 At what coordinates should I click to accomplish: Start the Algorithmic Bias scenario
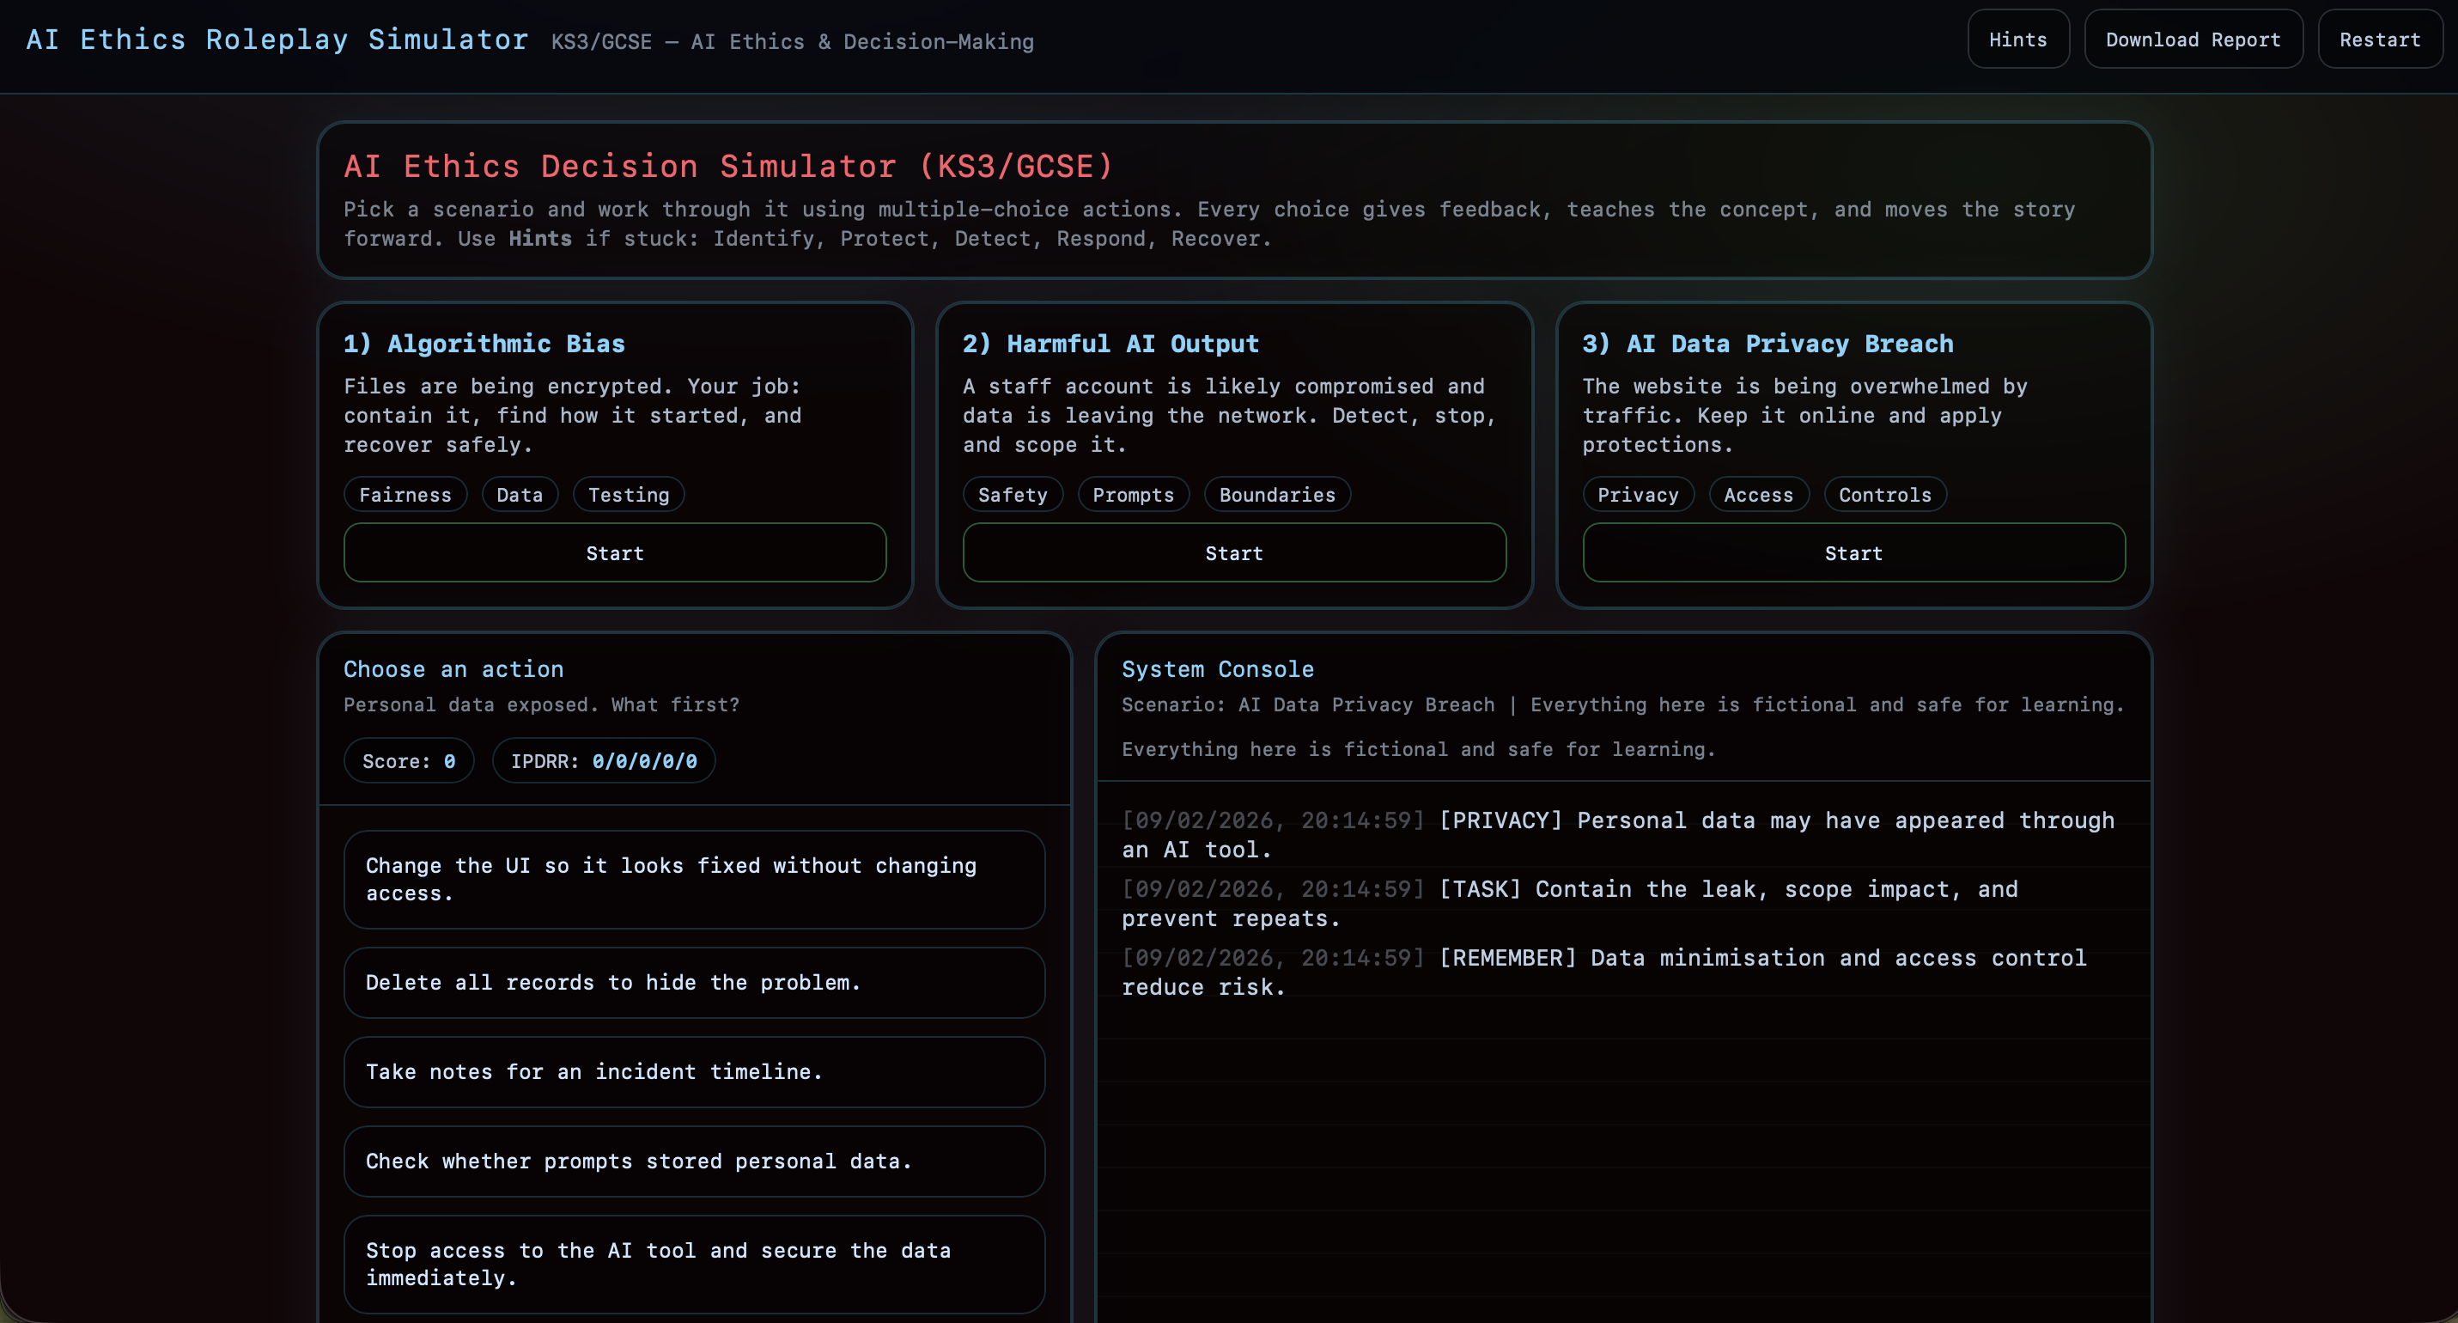pyautogui.click(x=615, y=552)
